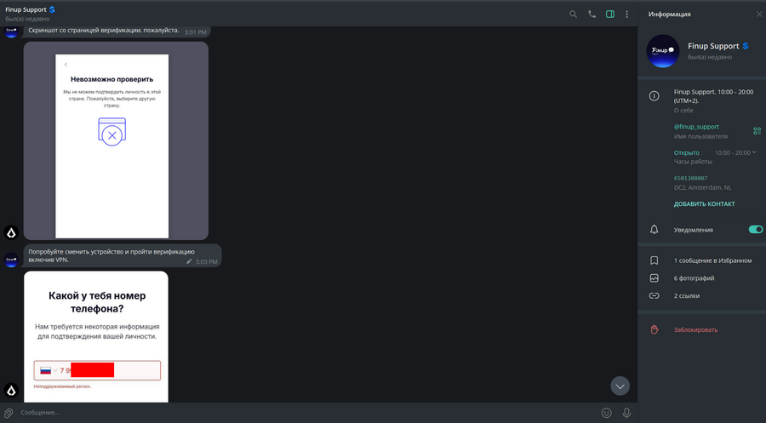This screenshot has height=423, width=766.
Task: Click the bookmark icon for saved messages
Action: tap(655, 260)
